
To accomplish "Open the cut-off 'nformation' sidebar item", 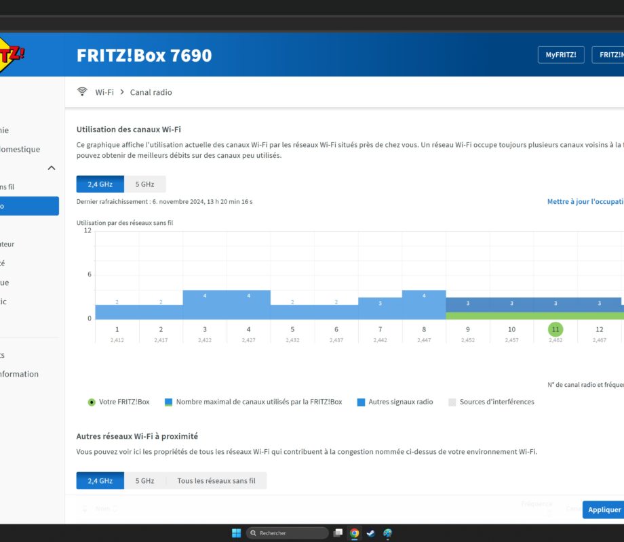I will [x=19, y=374].
